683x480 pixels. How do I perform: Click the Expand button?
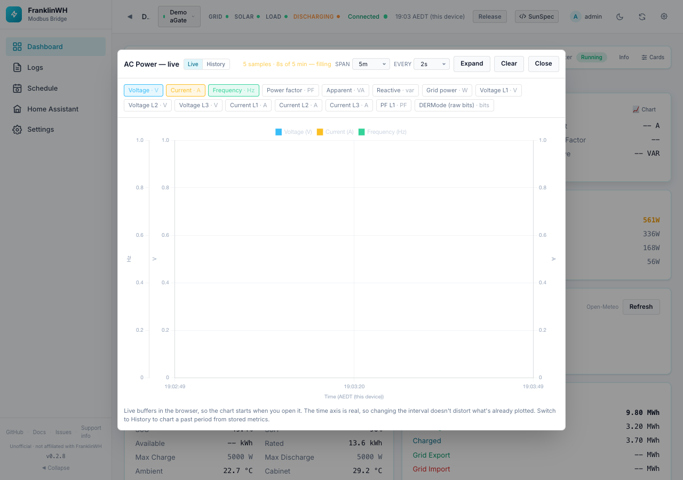(x=472, y=63)
